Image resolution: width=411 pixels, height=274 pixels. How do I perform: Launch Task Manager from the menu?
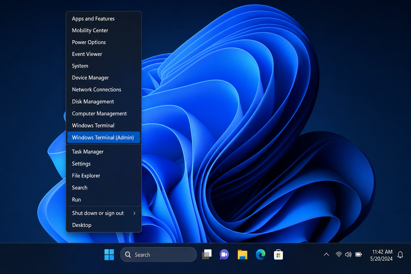[x=104, y=152]
